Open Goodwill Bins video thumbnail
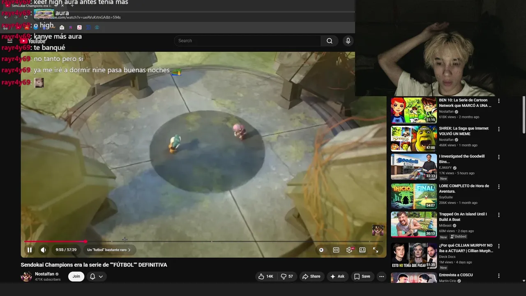 (414, 167)
